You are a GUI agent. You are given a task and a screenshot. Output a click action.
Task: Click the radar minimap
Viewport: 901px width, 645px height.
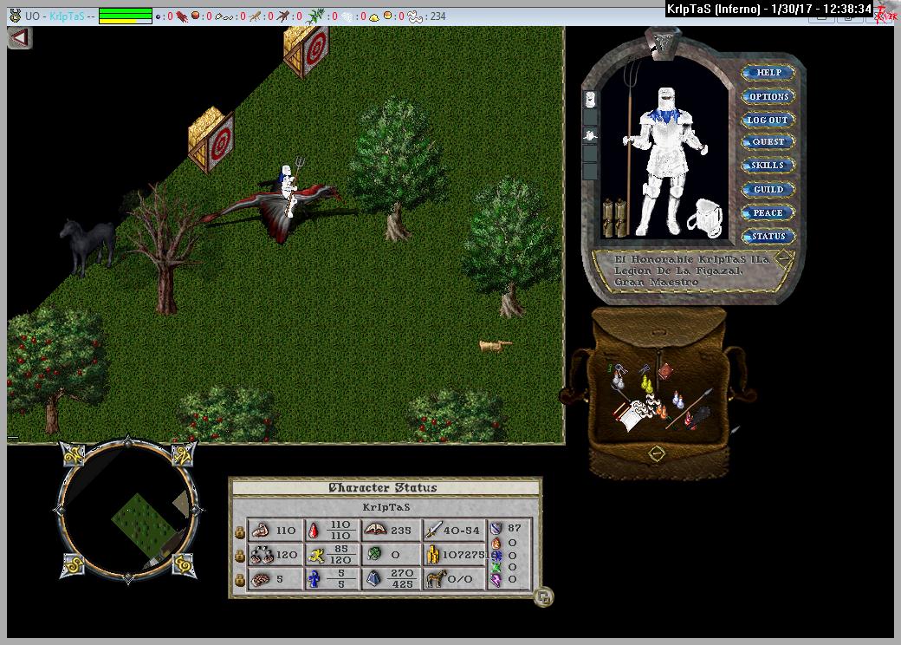coord(127,511)
